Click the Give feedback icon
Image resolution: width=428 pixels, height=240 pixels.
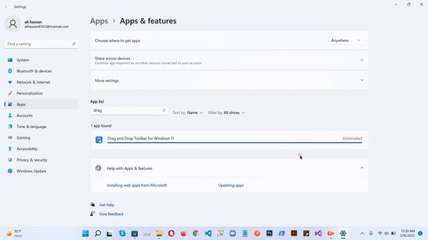(x=92, y=213)
